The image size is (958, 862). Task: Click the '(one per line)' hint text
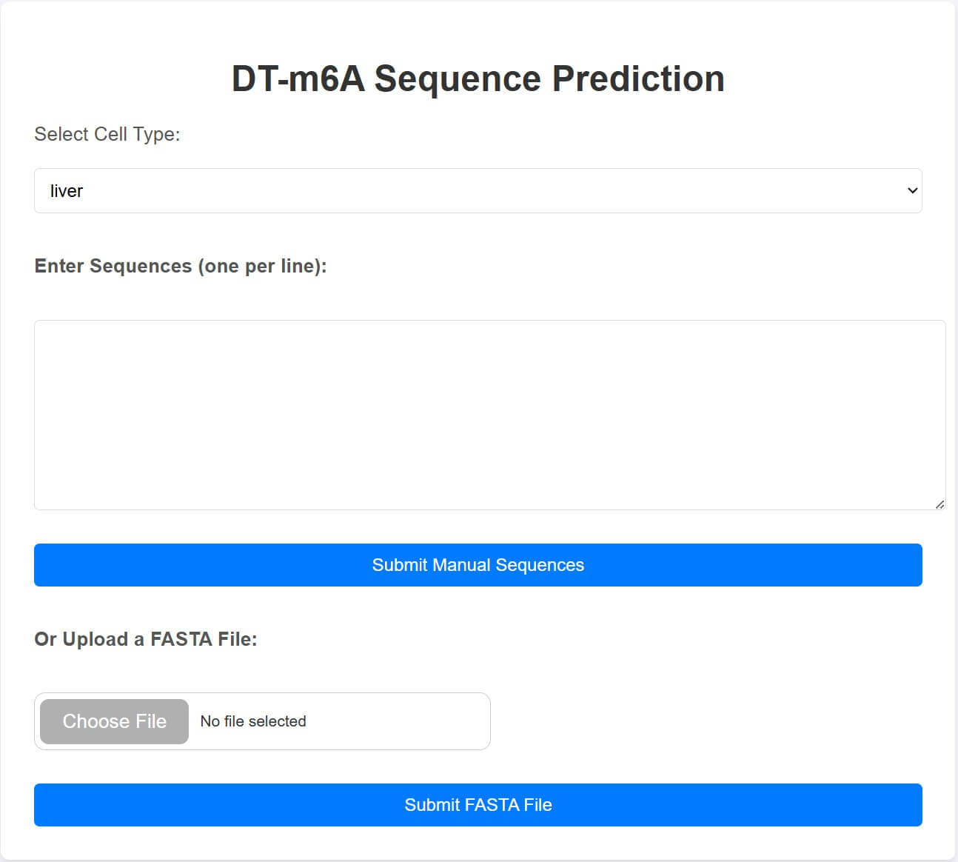[261, 266]
